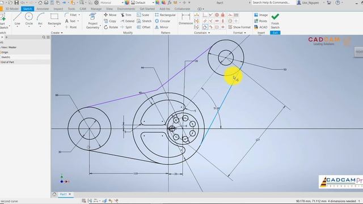This screenshot has width=363, height=204.
Task: Select the Point tool
Action: click(70, 27)
